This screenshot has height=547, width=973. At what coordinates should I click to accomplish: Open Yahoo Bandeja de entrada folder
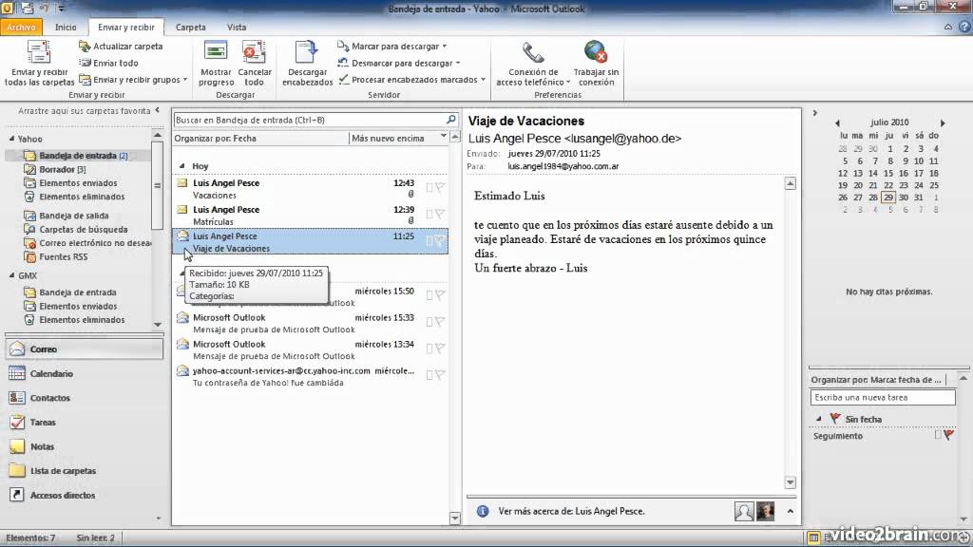click(78, 156)
